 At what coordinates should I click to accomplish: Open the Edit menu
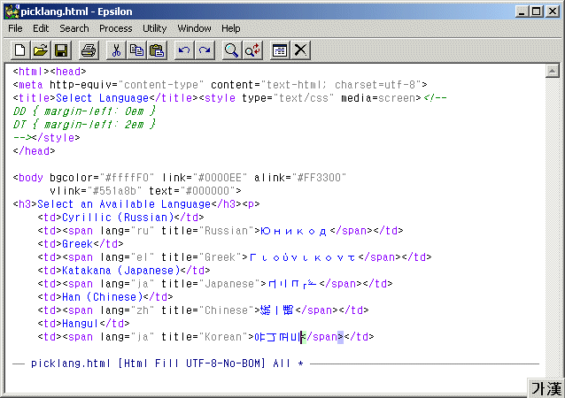coord(41,28)
